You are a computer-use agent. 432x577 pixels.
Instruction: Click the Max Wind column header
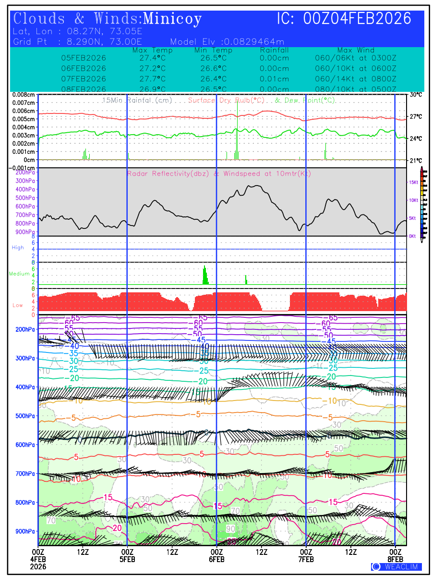click(356, 50)
